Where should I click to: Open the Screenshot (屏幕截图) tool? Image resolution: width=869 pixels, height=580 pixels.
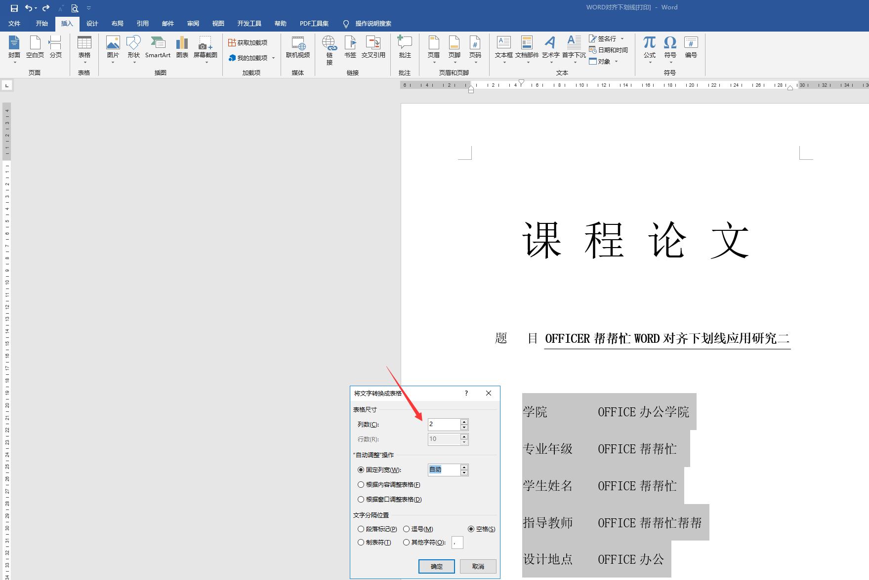[206, 49]
